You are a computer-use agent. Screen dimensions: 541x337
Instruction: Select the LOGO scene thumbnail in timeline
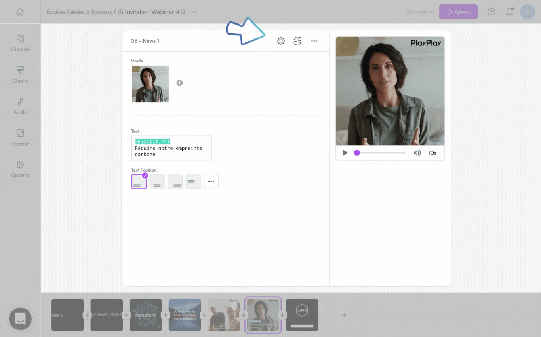pyautogui.click(x=302, y=315)
